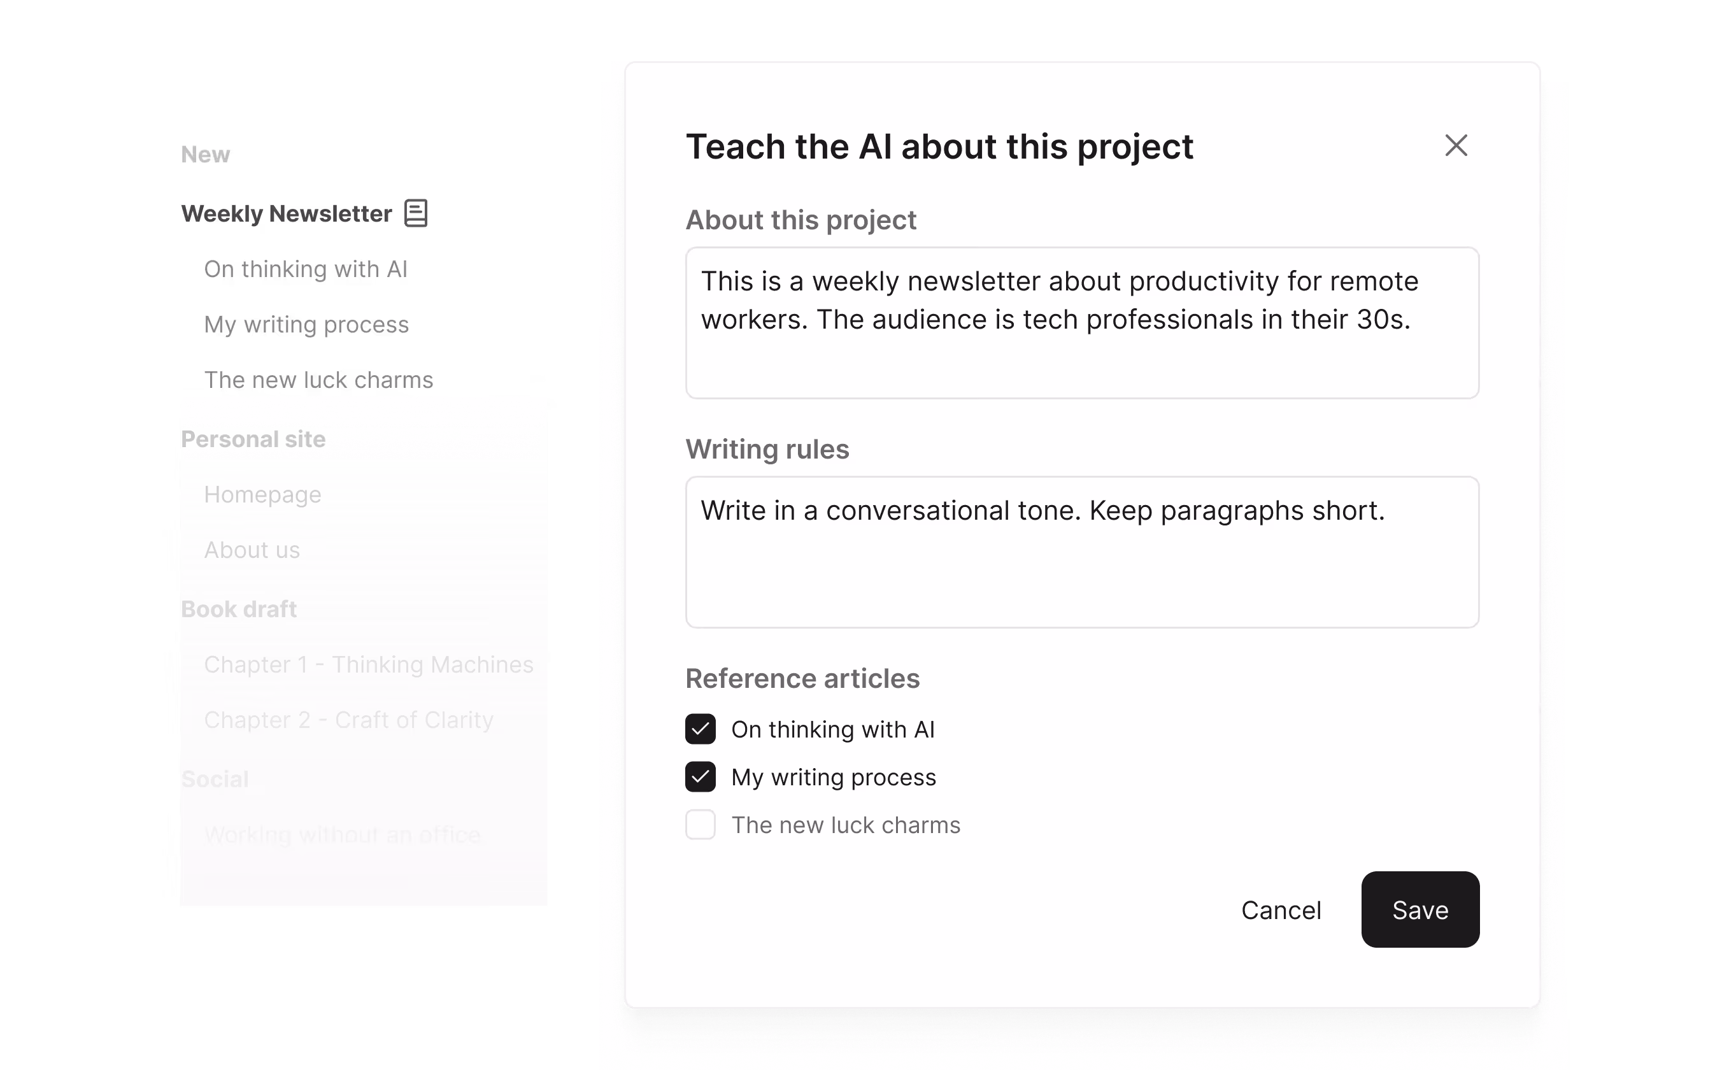This screenshot has width=1722, height=1070.
Task: Expand the Personal site project
Action: click(x=253, y=439)
